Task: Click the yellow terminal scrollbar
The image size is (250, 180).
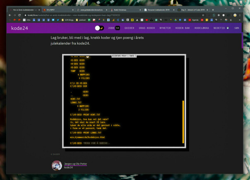Action: click(x=183, y=122)
